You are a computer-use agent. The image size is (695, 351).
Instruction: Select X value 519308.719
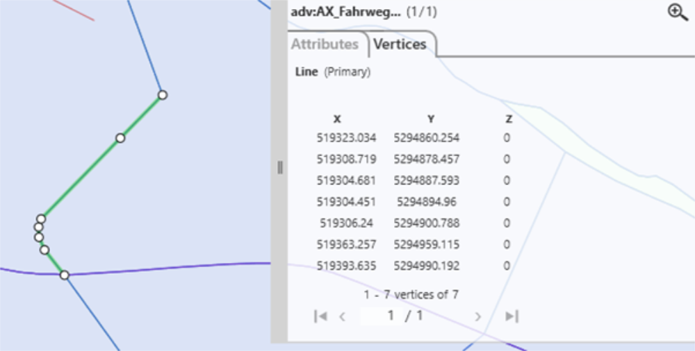[346, 160]
